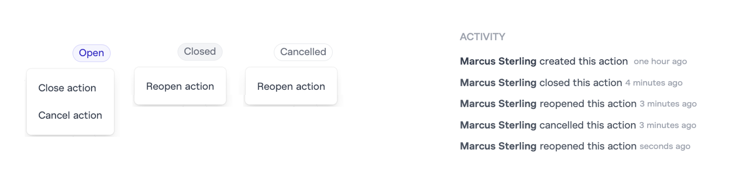Click the '4 minutes ago' timestamp
This screenshot has height=186, width=745.
coord(654,83)
